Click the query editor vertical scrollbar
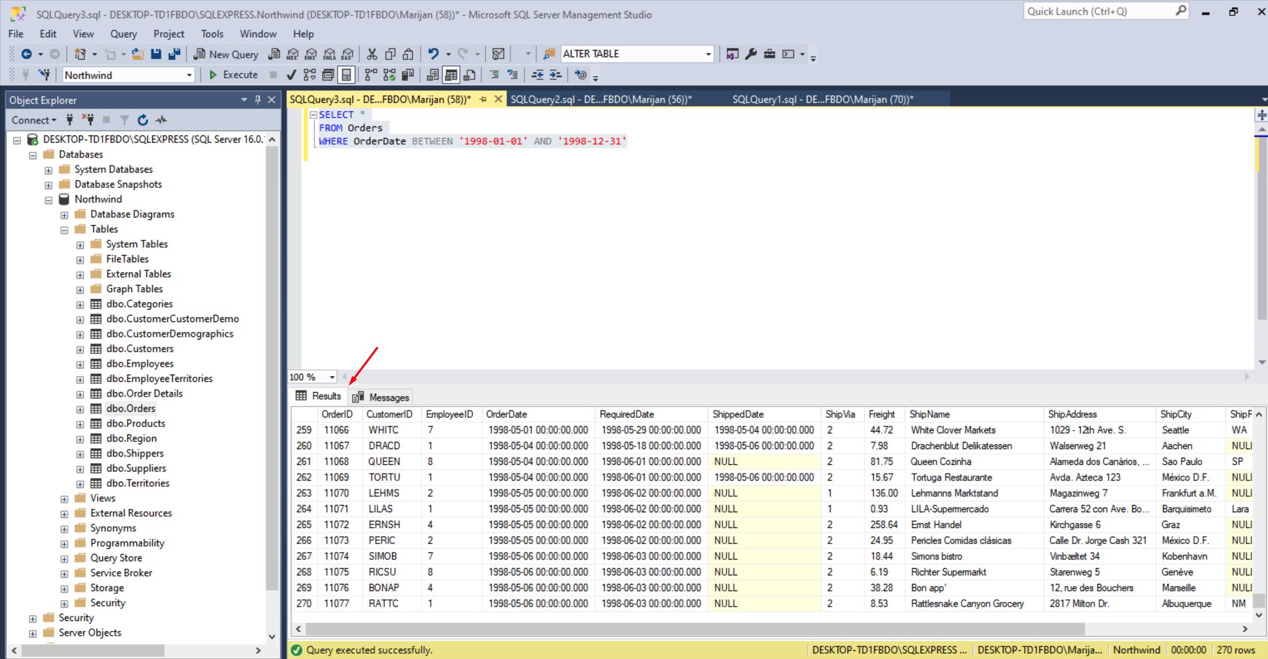Image resolution: width=1268 pixels, height=659 pixels. click(x=1262, y=228)
